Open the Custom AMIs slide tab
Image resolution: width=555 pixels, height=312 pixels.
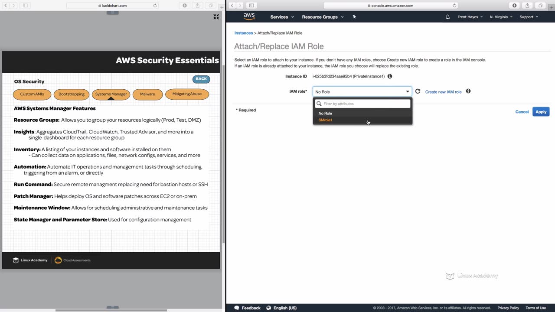point(32,94)
